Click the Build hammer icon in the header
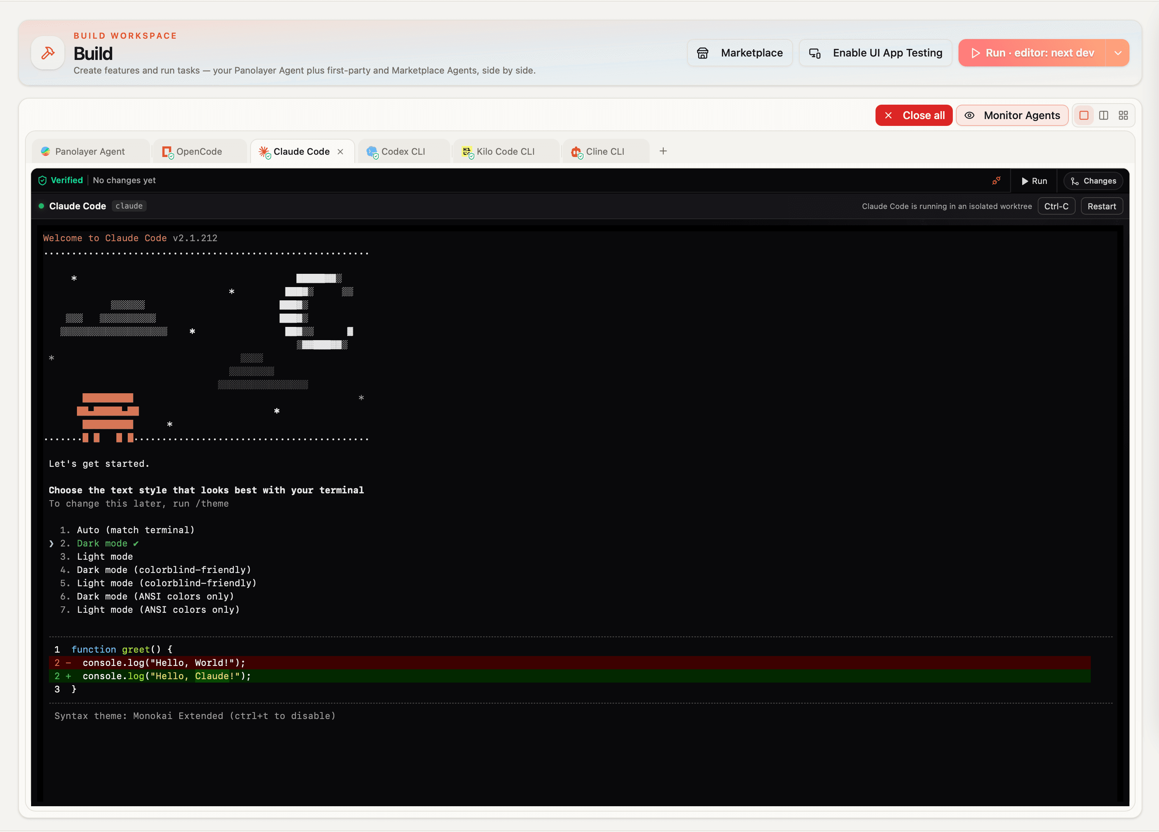This screenshot has height=832, width=1159. 48,53
